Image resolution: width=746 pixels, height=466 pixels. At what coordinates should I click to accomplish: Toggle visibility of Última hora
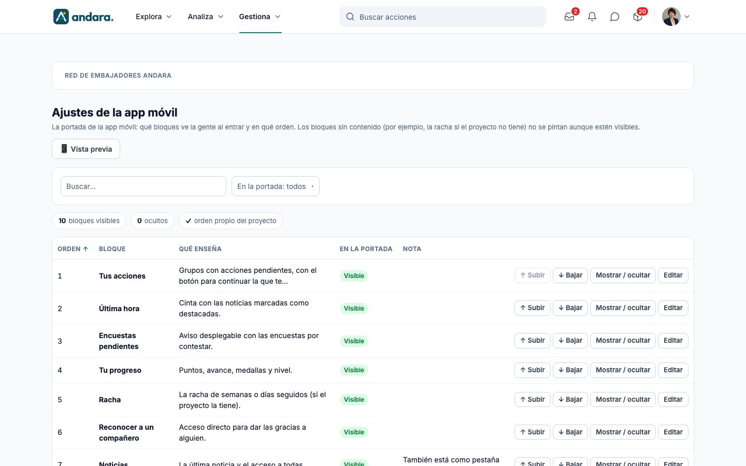[623, 308]
